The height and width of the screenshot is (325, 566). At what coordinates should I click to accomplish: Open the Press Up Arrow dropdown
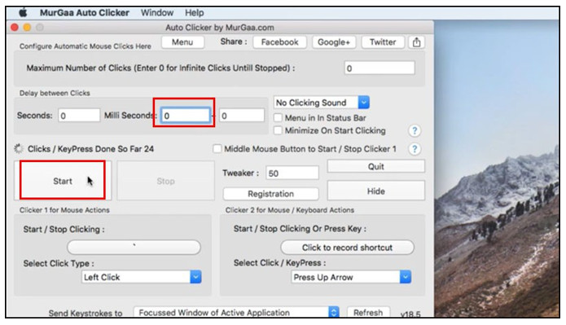tap(351, 277)
